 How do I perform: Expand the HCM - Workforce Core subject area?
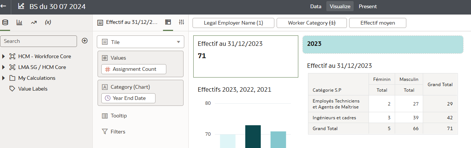3,56
